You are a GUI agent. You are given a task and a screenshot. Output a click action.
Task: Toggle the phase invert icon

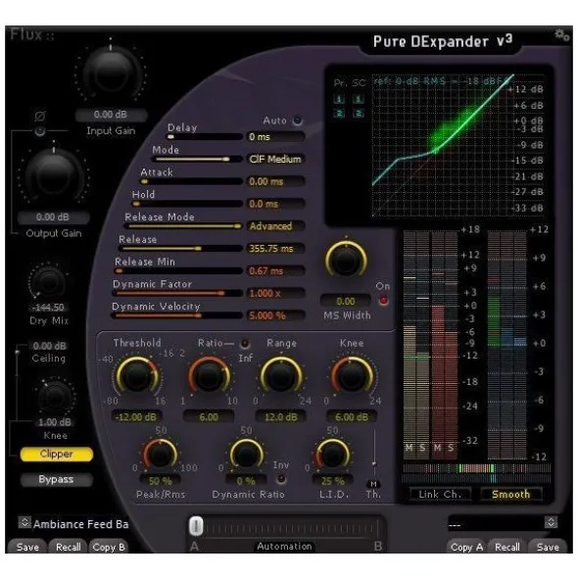[40, 117]
